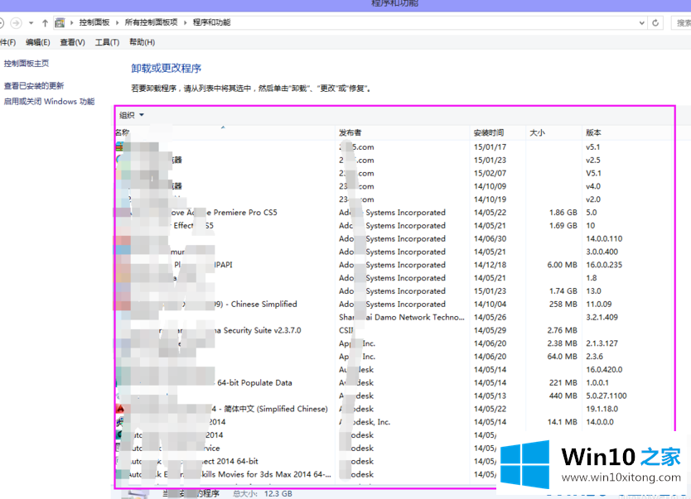The image size is (691, 499).
Task: Select Chinese Simplified program entry
Action: (394, 304)
